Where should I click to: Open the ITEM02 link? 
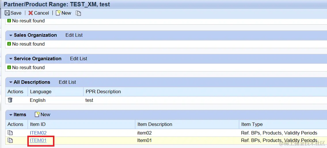[38, 133]
